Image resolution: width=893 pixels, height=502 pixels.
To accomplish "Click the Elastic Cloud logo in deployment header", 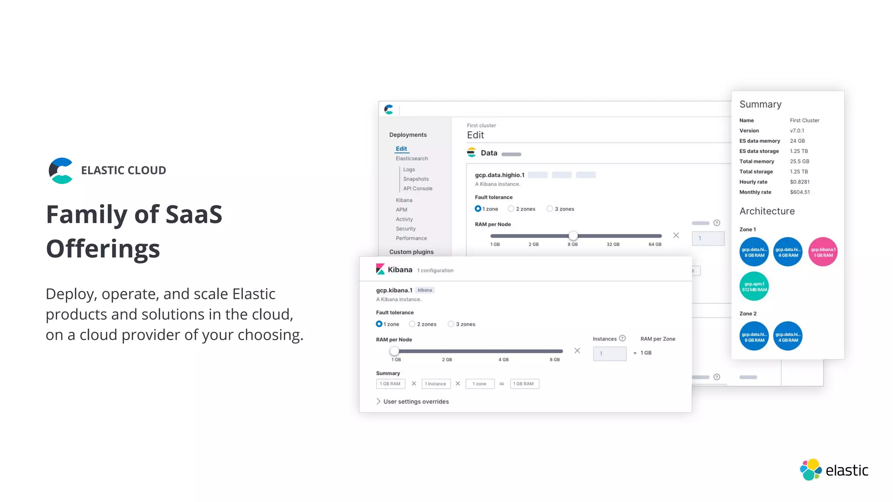I will (x=389, y=109).
